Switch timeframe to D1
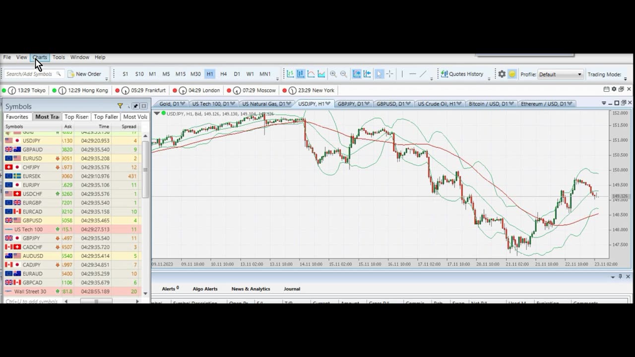 [237, 74]
